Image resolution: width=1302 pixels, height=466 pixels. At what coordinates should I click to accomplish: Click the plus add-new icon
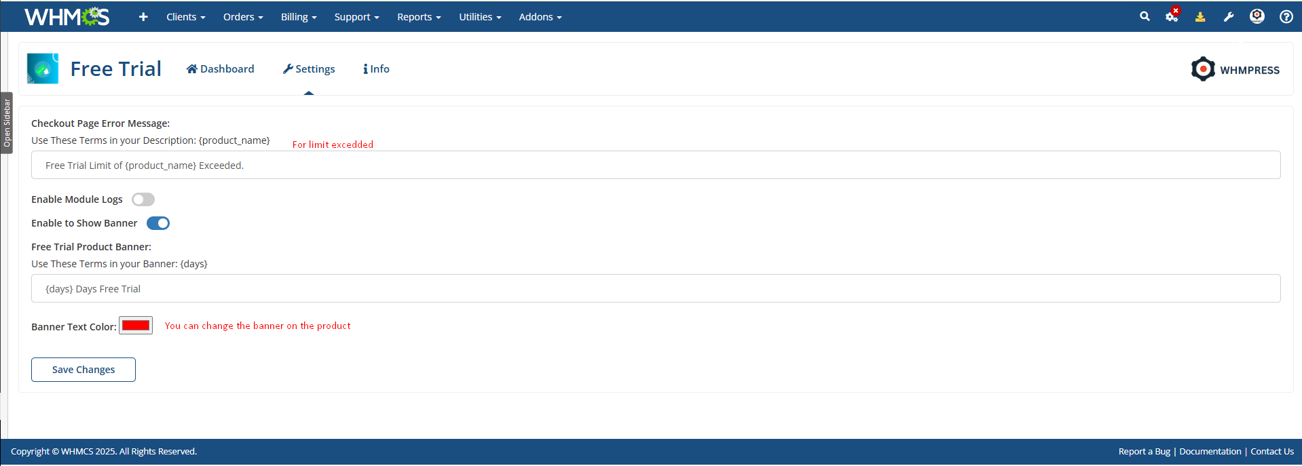pyautogui.click(x=143, y=17)
